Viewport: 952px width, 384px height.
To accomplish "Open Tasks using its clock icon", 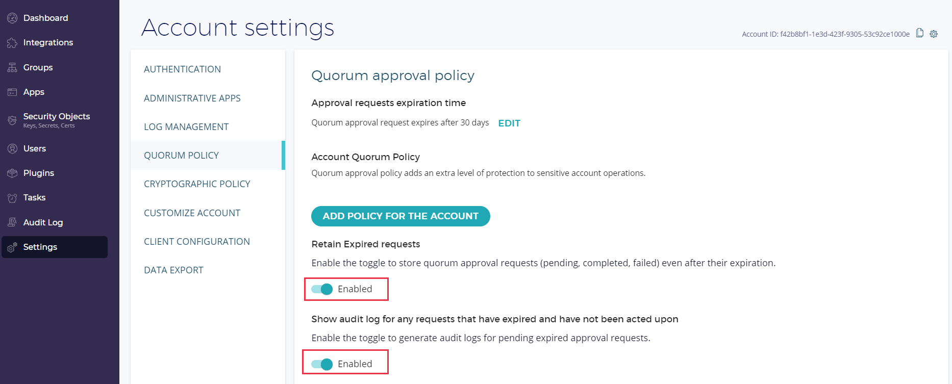I will [12, 198].
